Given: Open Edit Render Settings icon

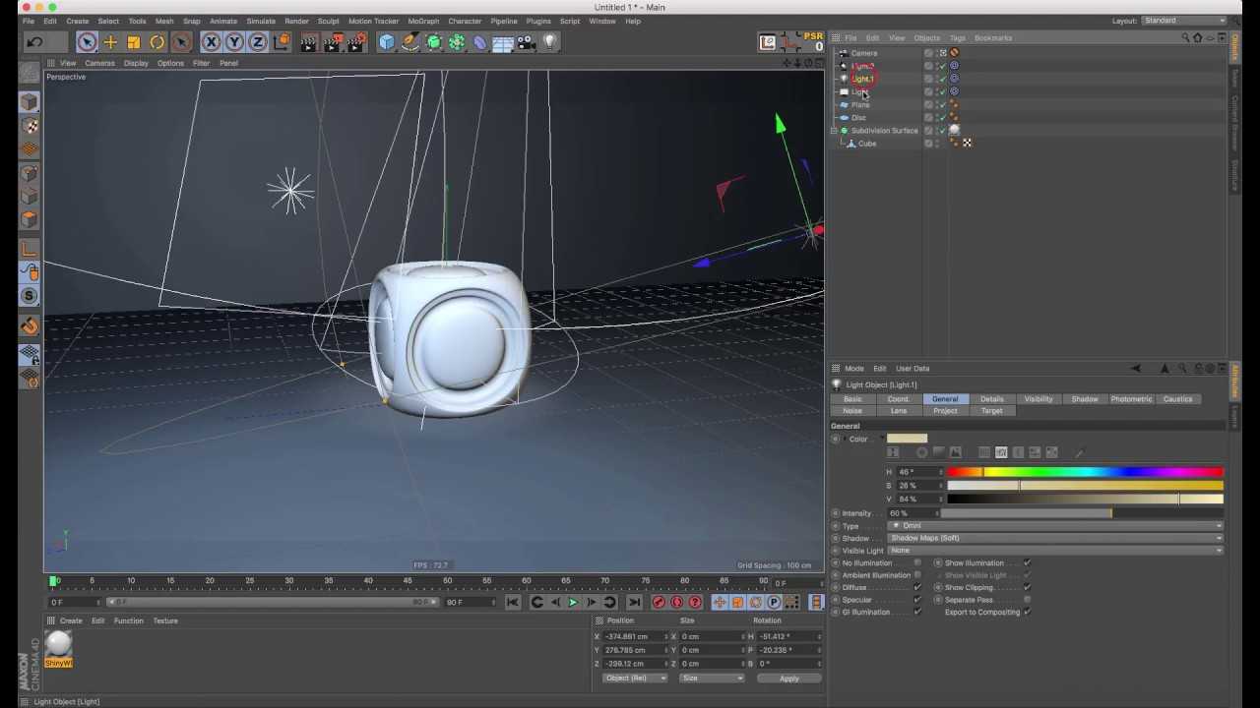Looking at the screenshot, I should (x=356, y=42).
